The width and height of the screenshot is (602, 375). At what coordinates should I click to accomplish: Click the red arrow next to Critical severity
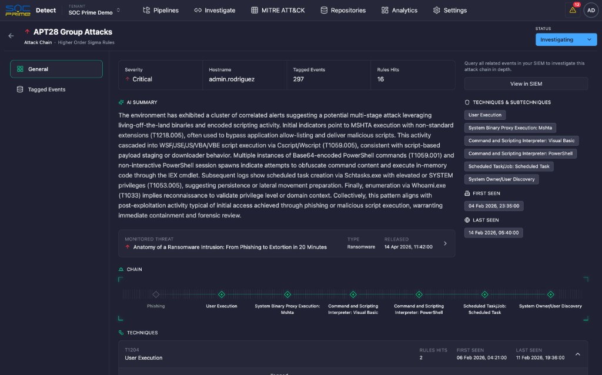click(128, 79)
